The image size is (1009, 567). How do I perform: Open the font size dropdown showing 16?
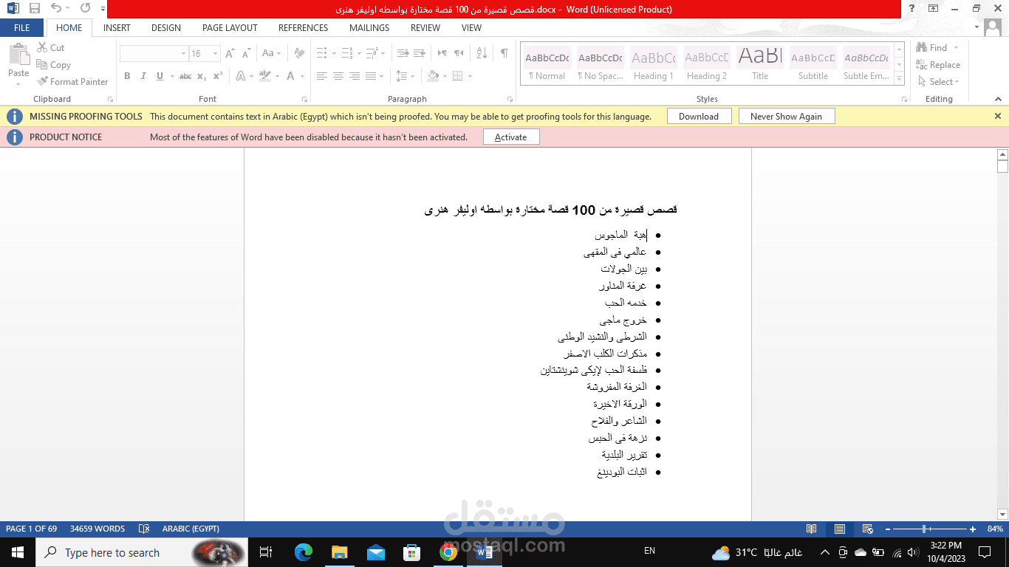pos(215,54)
